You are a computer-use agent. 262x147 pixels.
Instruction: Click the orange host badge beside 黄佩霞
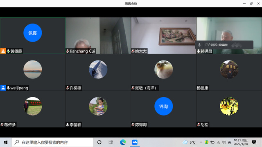3,51
